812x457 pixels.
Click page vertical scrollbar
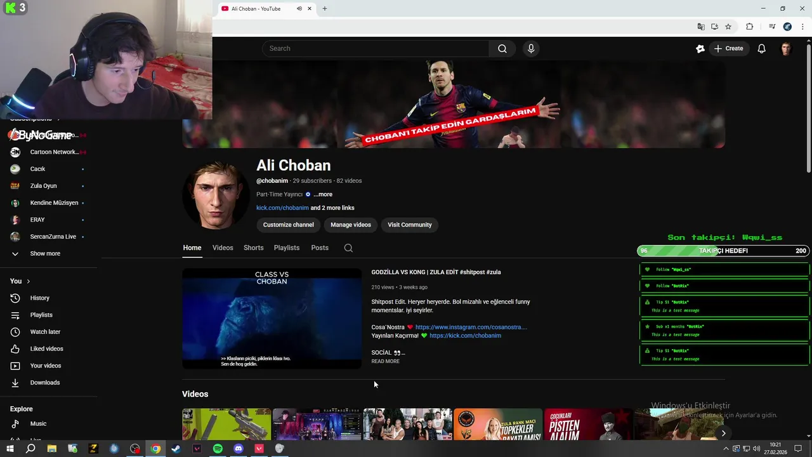point(808,108)
